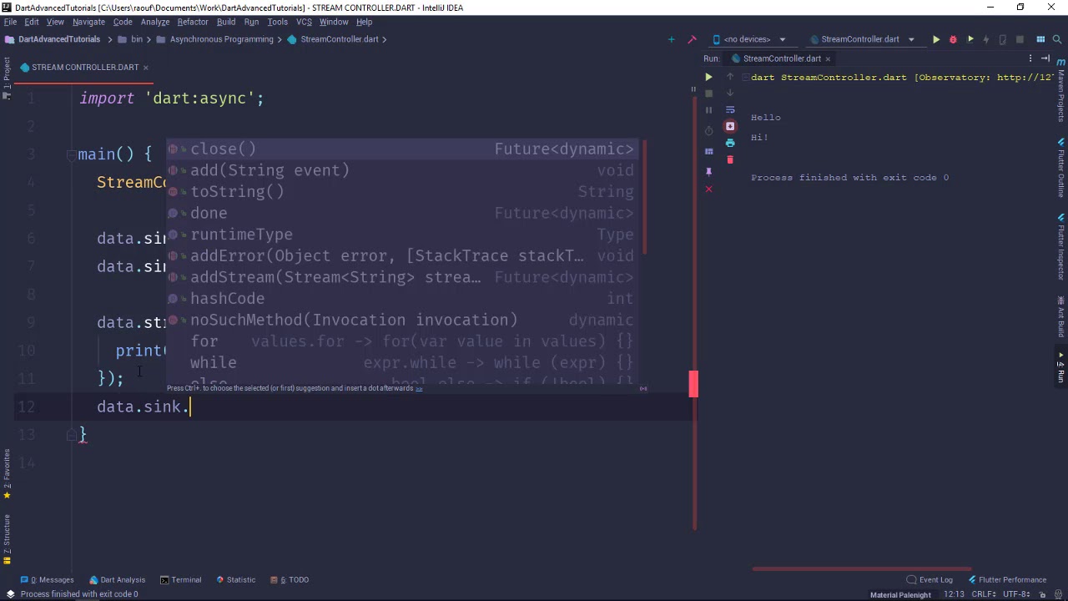Choose noSuchMethod completion suggestion
Screen dimensions: 1068x601
[402, 320]
